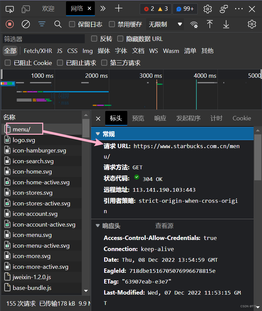Clear the network log

[x=26, y=24]
